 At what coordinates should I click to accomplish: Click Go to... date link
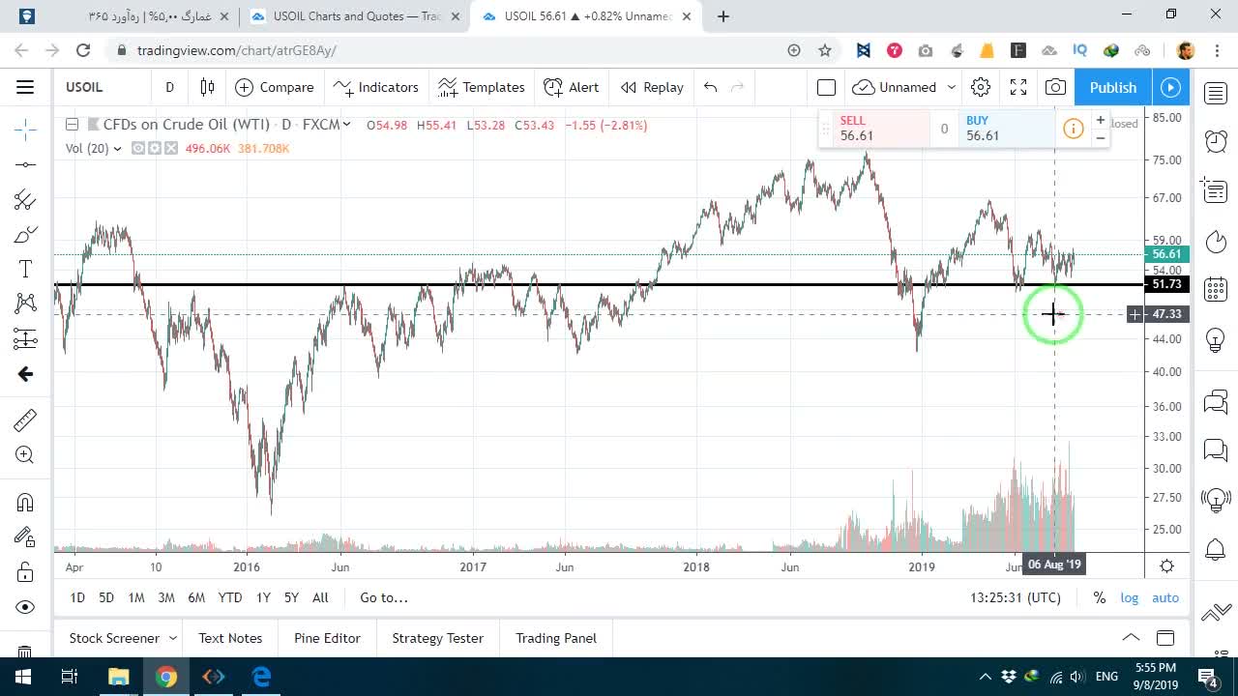coord(384,597)
